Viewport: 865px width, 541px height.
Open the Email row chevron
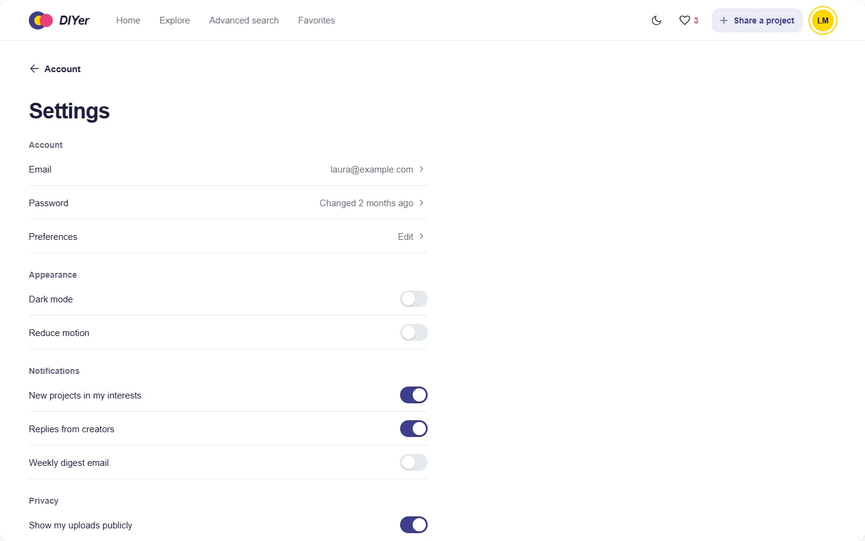point(422,169)
